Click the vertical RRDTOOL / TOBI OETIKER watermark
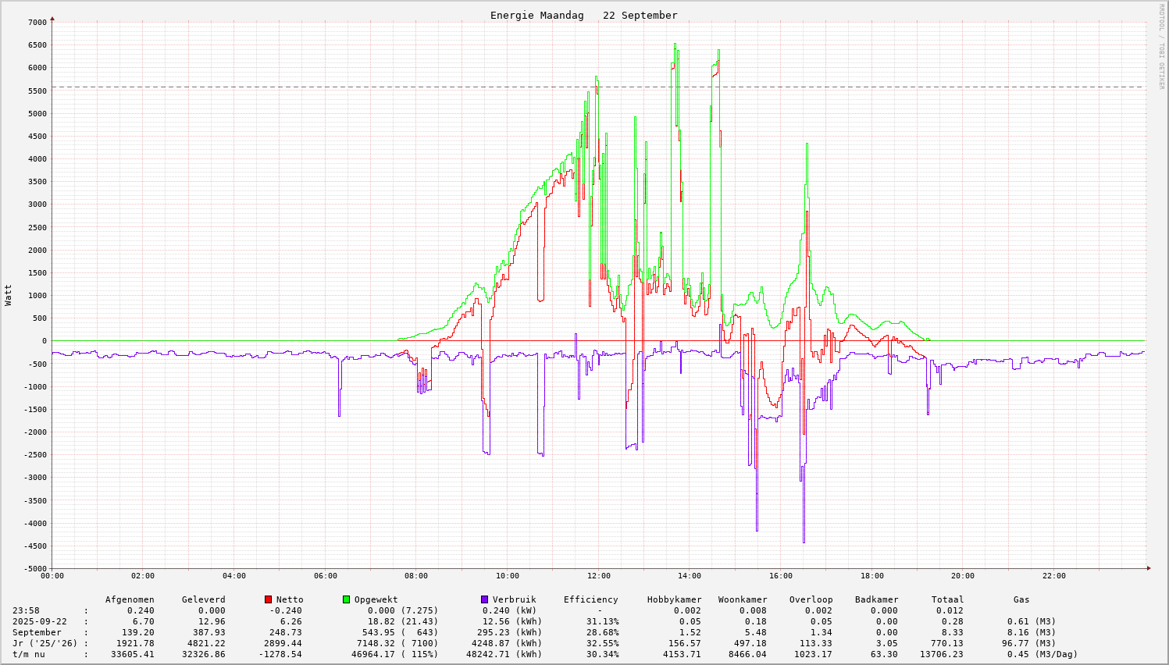Screen dimensions: 1169x665 pos(1161,45)
